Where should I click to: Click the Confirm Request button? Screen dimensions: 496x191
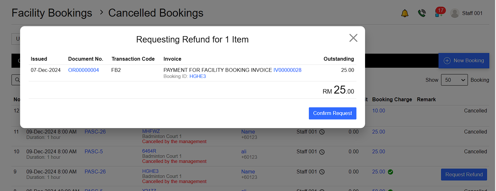[332, 113]
